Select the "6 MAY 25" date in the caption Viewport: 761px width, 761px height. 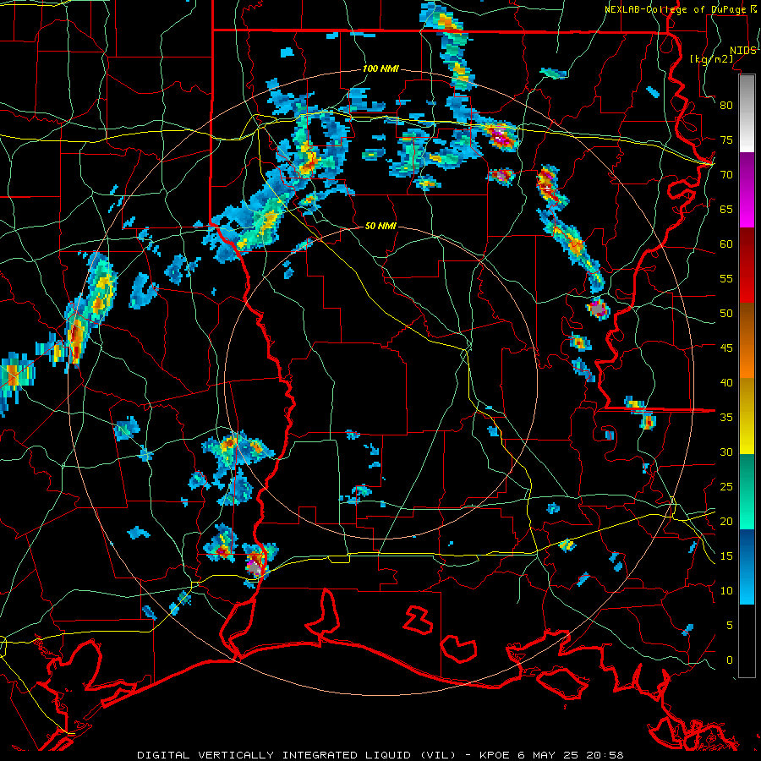pos(547,755)
